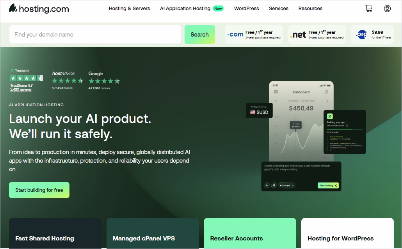Open the Reseller Accounts card
402x249 pixels.
(x=250, y=233)
